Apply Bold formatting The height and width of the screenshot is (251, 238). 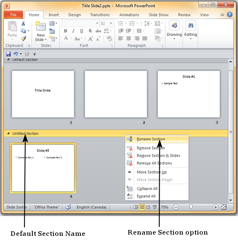tap(65, 31)
